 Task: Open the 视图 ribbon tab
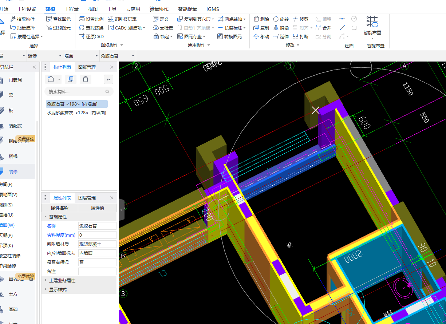(x=93, y=9)
